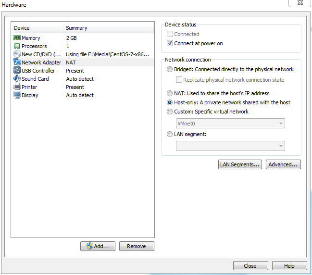
Task: Click the LAN Segments... button
Action: [240, 164]
